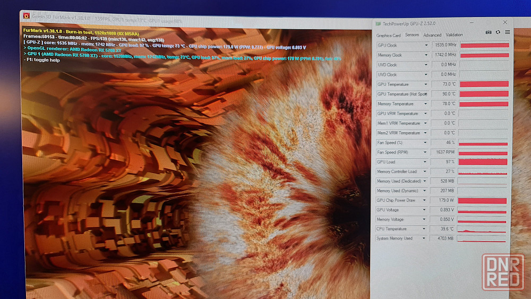Viewport: 531px width, 299px height.
Task: Close the TechPowerUp GPU-Z window
Action: click(505, 22)
